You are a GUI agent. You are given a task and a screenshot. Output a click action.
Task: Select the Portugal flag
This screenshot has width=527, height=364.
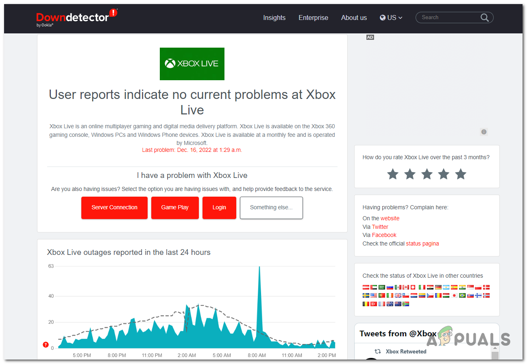pos(382,295)
